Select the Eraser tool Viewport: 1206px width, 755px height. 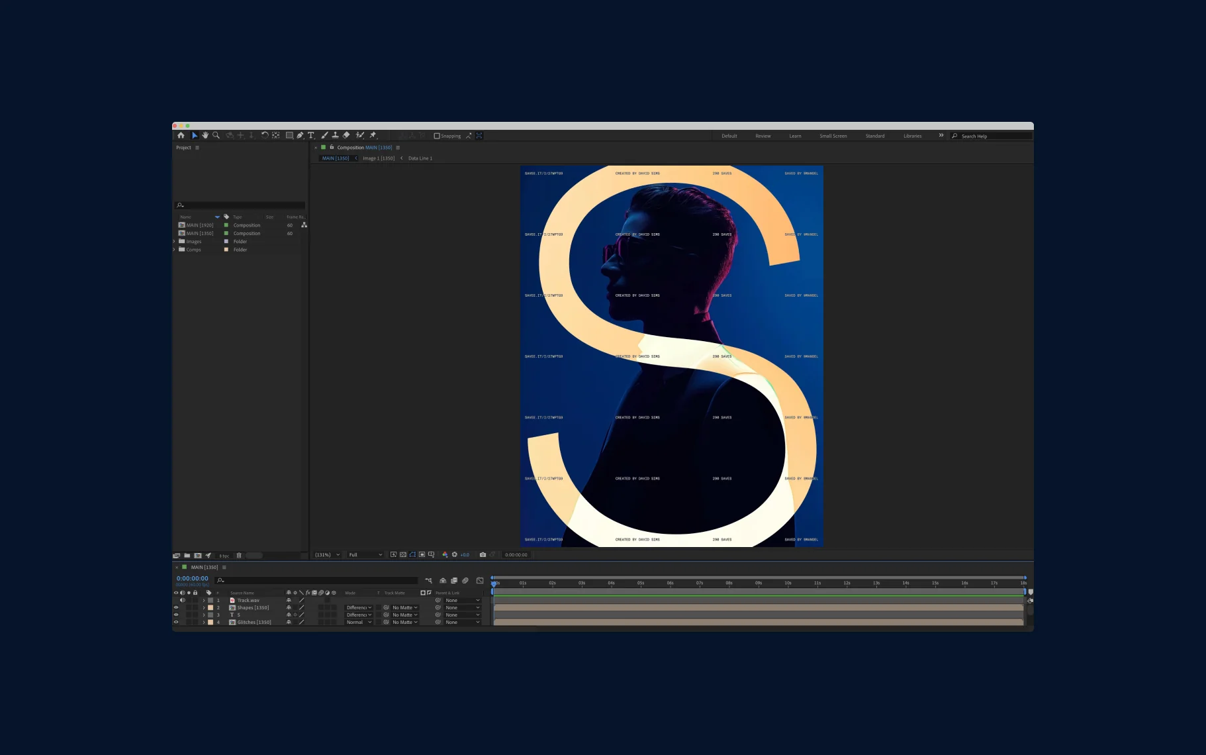point(346,135)
